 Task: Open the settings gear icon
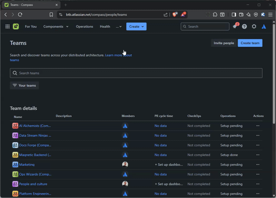point(254,27)
